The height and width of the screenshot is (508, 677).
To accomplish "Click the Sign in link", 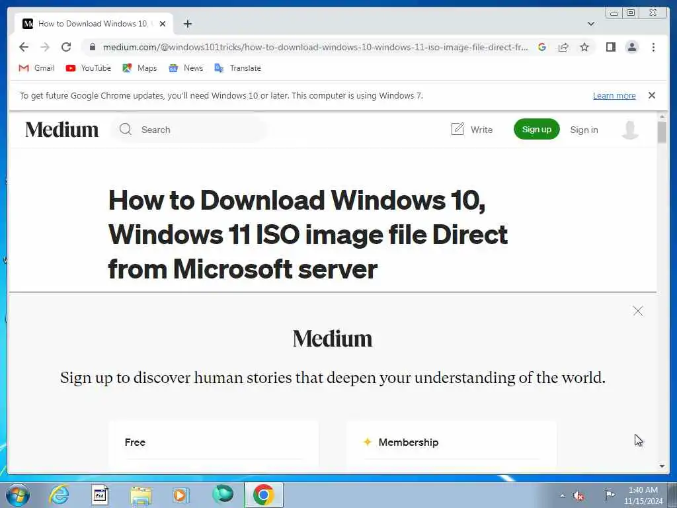I will point(584,130).
